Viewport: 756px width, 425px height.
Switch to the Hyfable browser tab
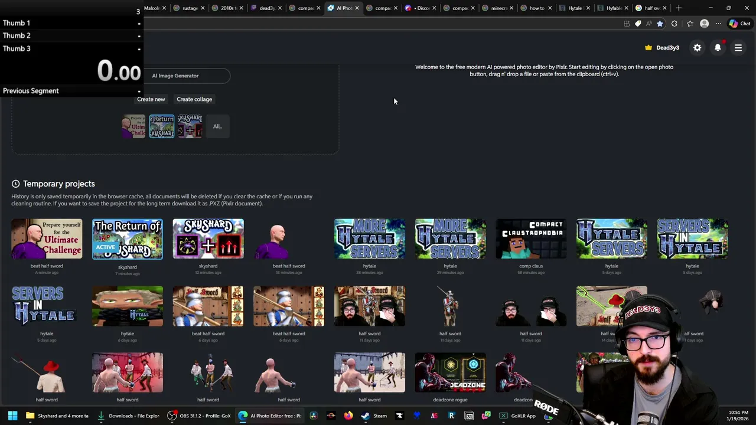[614, 8]
